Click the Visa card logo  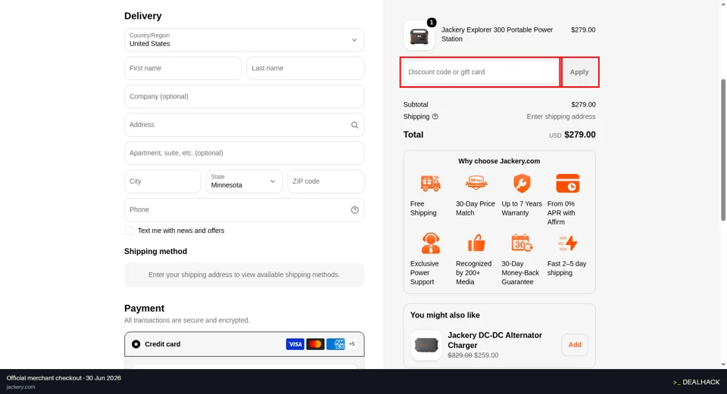click(x=295, y=344)
